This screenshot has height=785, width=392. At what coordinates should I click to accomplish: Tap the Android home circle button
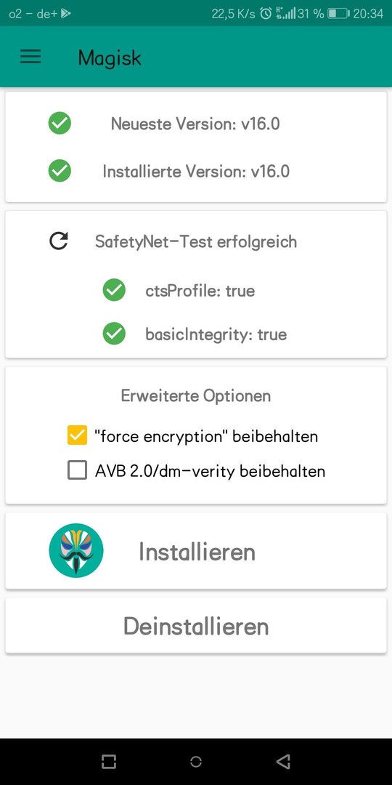(x=196, y=762)
